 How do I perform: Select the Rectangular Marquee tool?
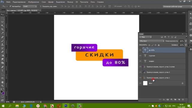pyautogui.click(x=2, y=18)
